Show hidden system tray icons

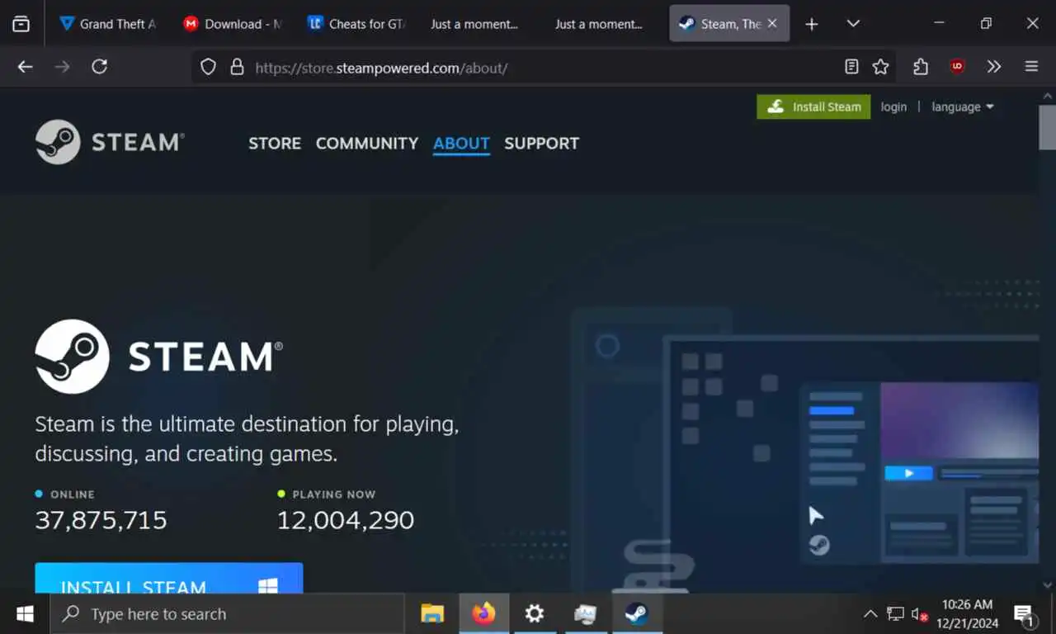tap(870, 614)
